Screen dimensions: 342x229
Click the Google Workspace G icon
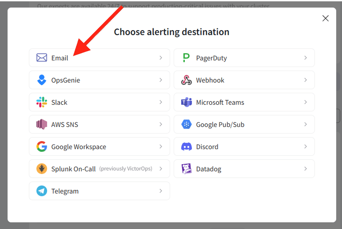pyautogui.click(x=42, y=146)
